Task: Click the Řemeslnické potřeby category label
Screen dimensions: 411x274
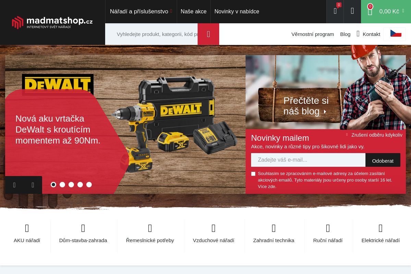Action: [150, 240]
